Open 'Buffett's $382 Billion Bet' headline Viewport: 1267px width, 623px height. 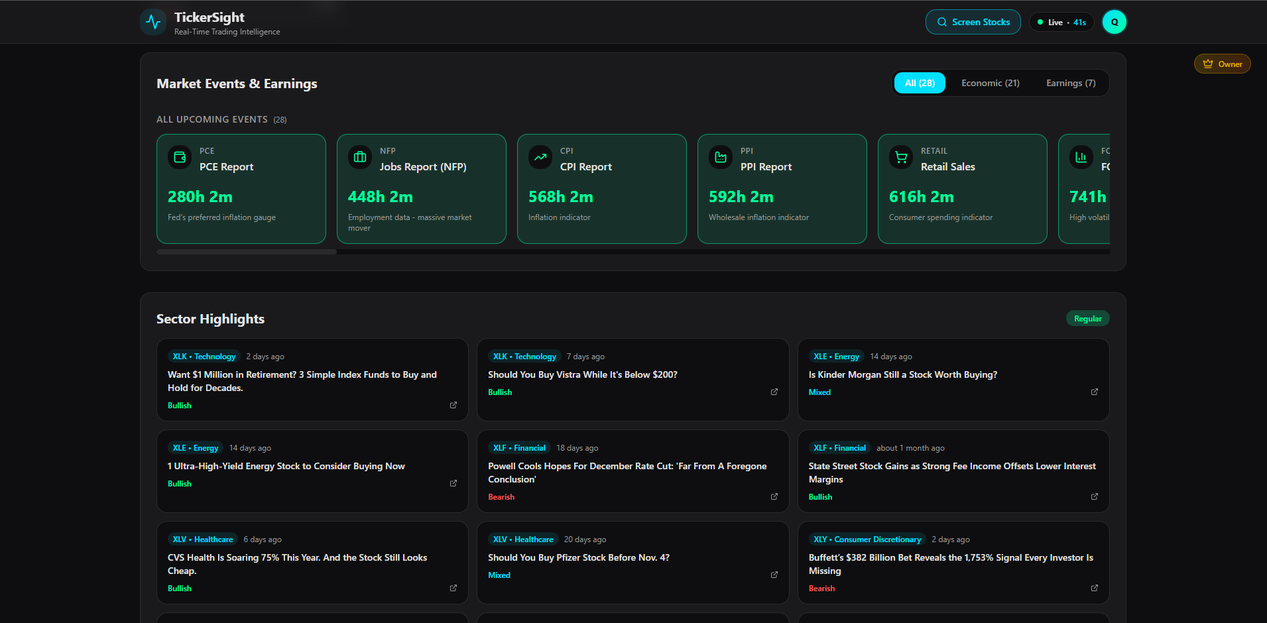[x=951, y=564]
